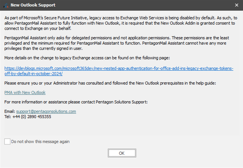Click empty white footer area right of OK button
Viewport: 243px width, 168px height.
tap(185, 153)
